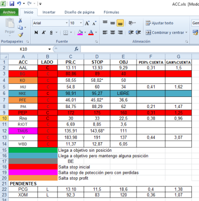Apply center horizontal alignment

click(112, 32)
